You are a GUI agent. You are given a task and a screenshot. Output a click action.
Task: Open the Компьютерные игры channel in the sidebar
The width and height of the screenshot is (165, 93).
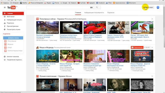pos(13,51)
